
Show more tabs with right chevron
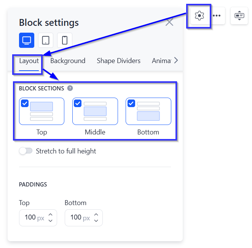coord(176,60)
